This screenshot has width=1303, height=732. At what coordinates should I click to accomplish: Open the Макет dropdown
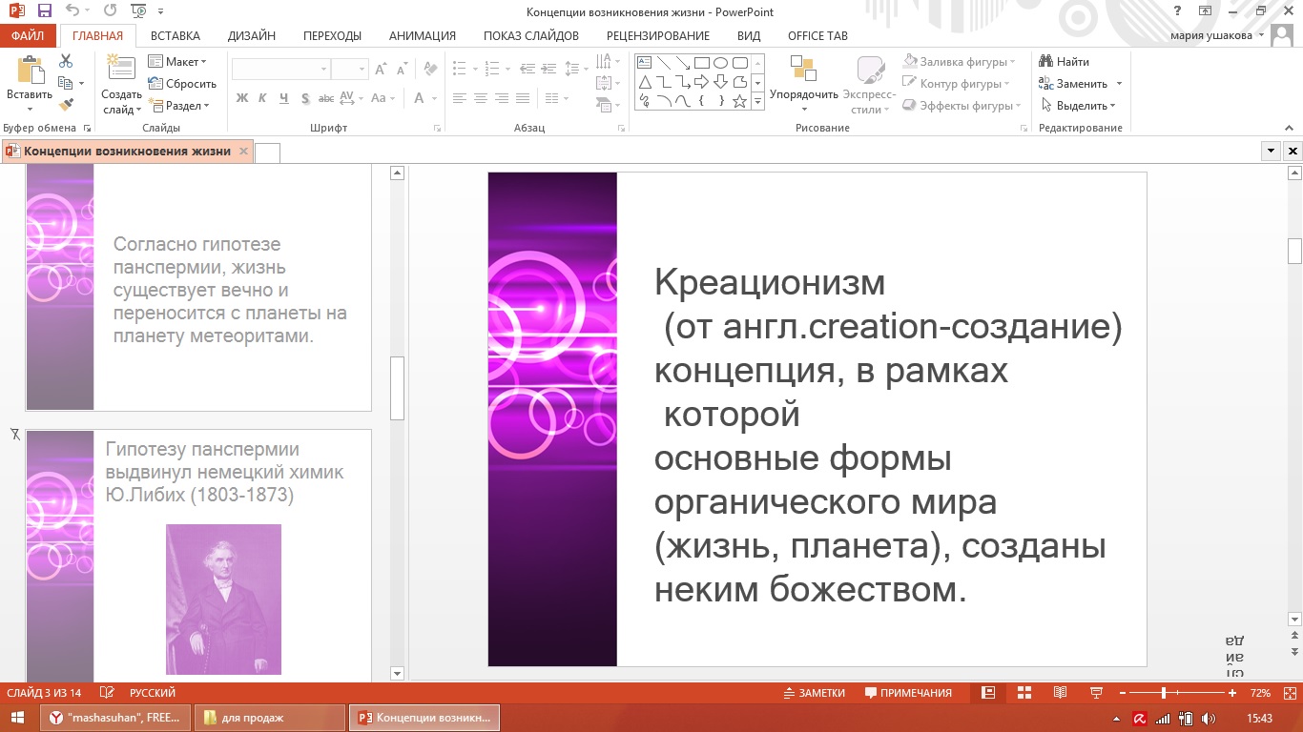tap(179, 61)
